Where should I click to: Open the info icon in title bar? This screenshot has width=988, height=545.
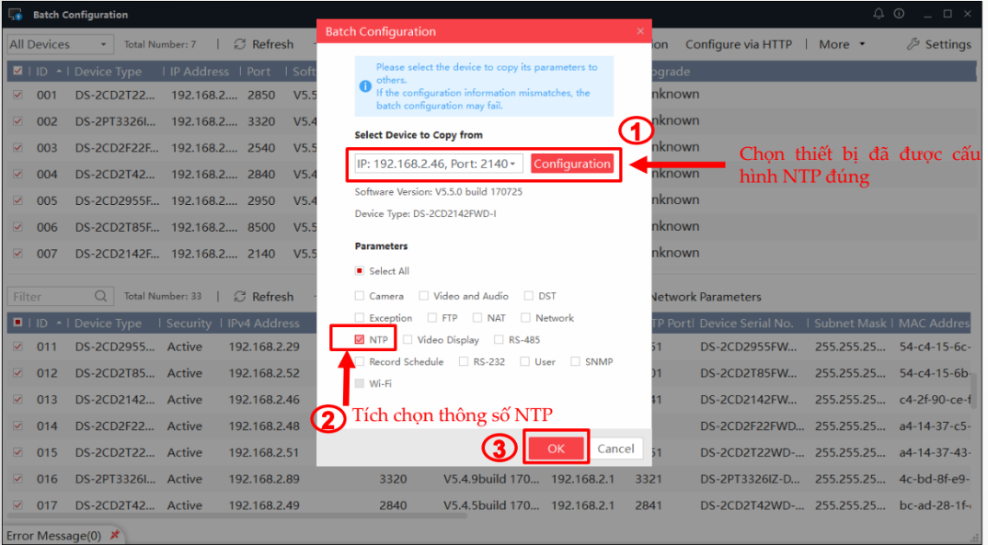point(899,14)
